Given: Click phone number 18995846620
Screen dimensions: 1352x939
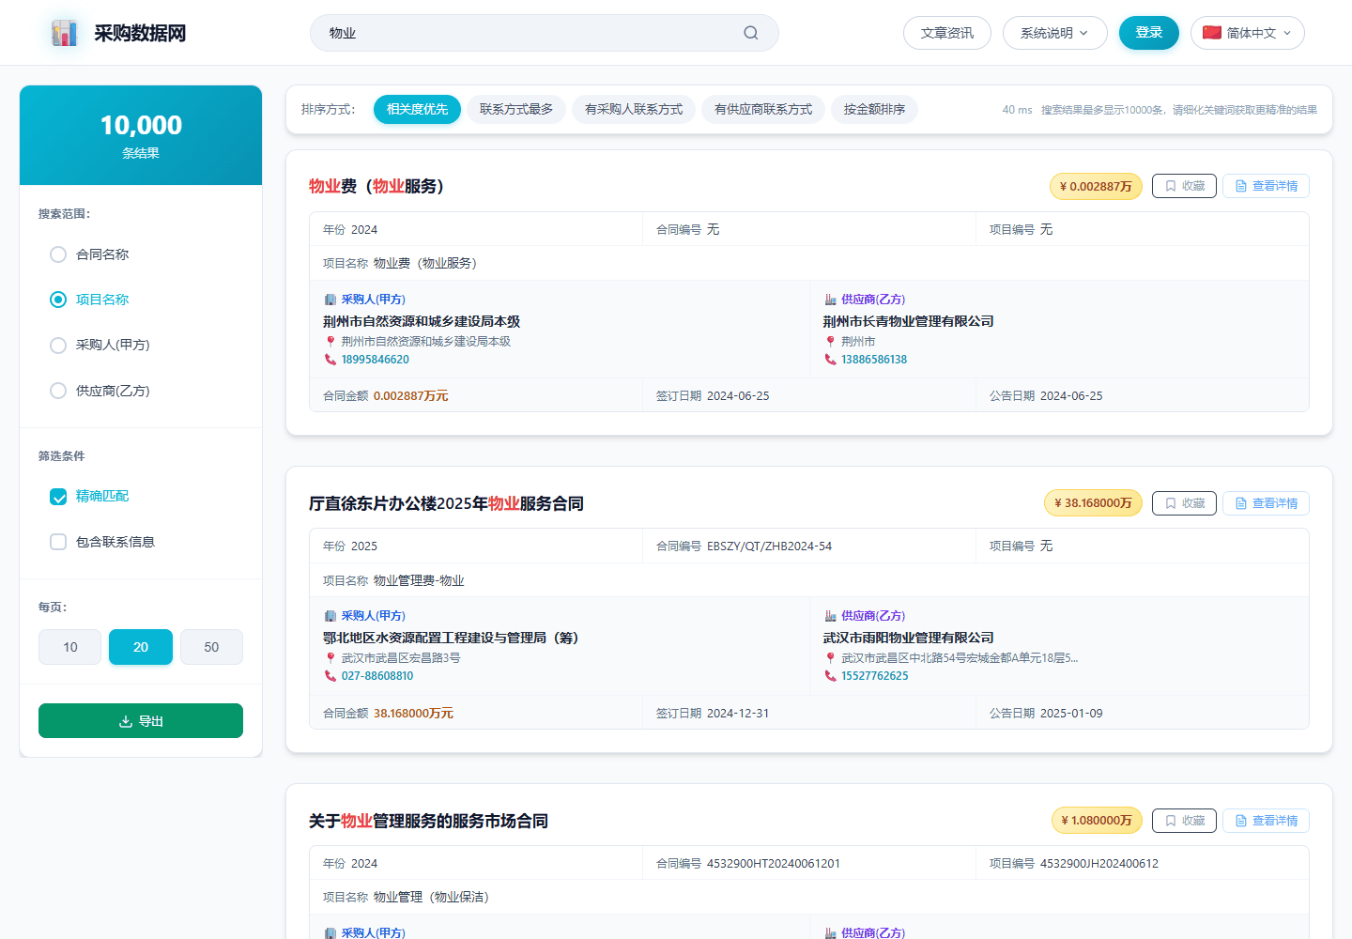Looking at the screenshot, I should click(376, 360).
